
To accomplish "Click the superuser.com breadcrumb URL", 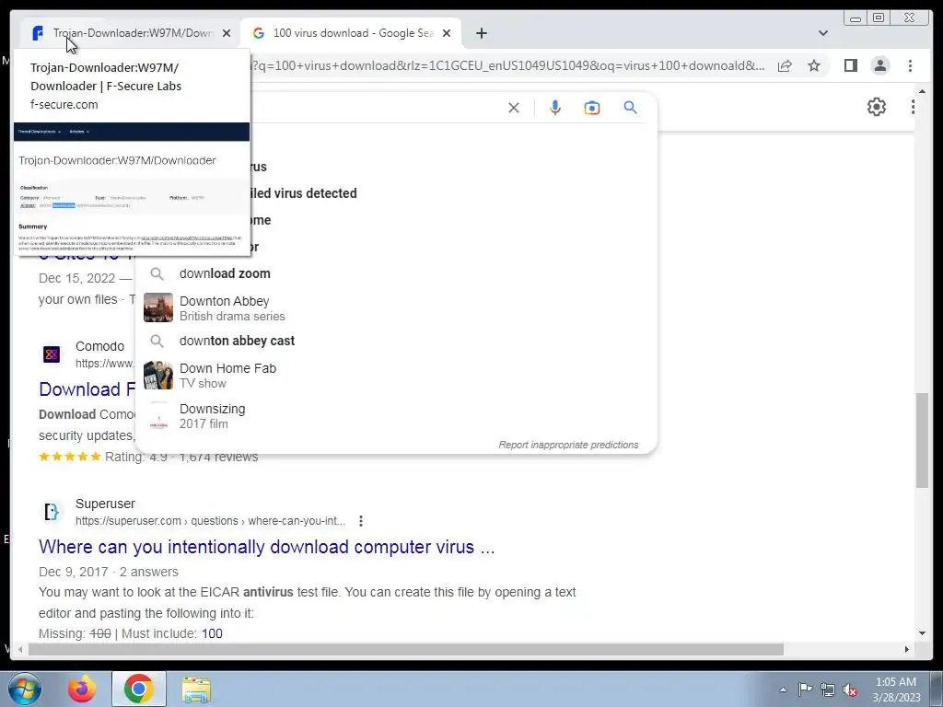I will pyautogui.click(x=211, y=521).
